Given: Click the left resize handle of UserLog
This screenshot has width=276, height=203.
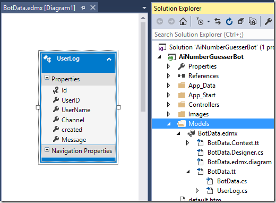Looking at the screenshot, I should [x=38, y=107].
